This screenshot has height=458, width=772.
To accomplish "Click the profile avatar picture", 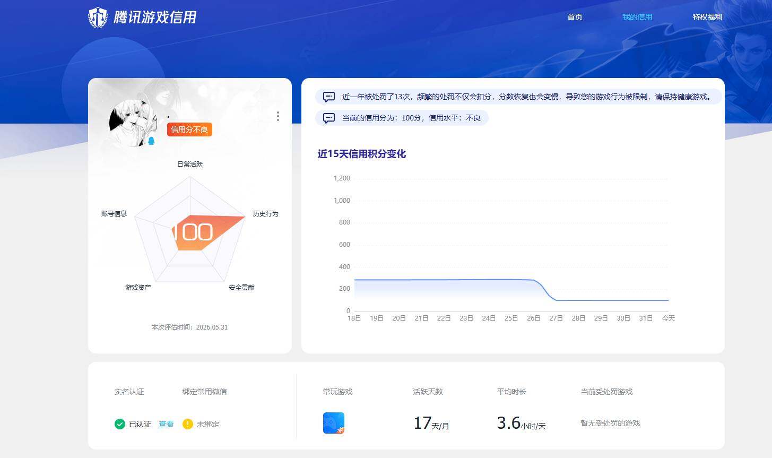I will coord(133,123).
